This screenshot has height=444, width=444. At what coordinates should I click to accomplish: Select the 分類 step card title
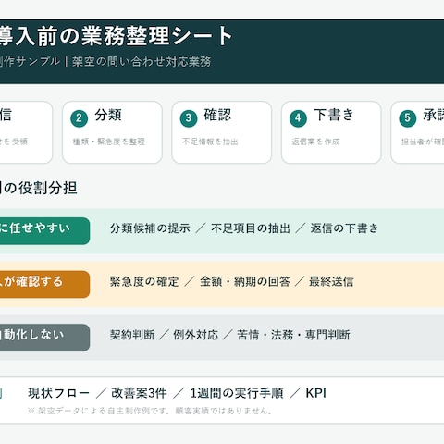108,115
